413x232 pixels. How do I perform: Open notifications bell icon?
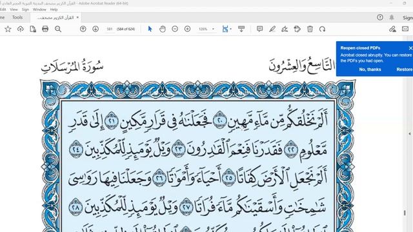pos(392,17)
